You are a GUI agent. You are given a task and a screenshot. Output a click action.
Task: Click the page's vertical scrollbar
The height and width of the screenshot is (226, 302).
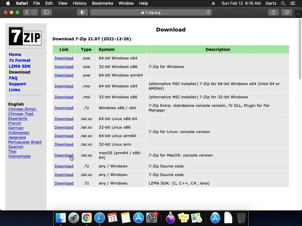300,49
